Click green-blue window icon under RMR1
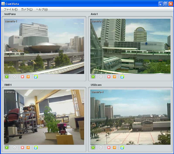Image resolution: width=174 pixels, height=154 pixels. [x=36, y=147]
